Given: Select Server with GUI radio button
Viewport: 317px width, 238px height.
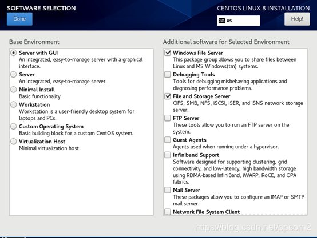Looking at the screenshot, I should [14, 53].
